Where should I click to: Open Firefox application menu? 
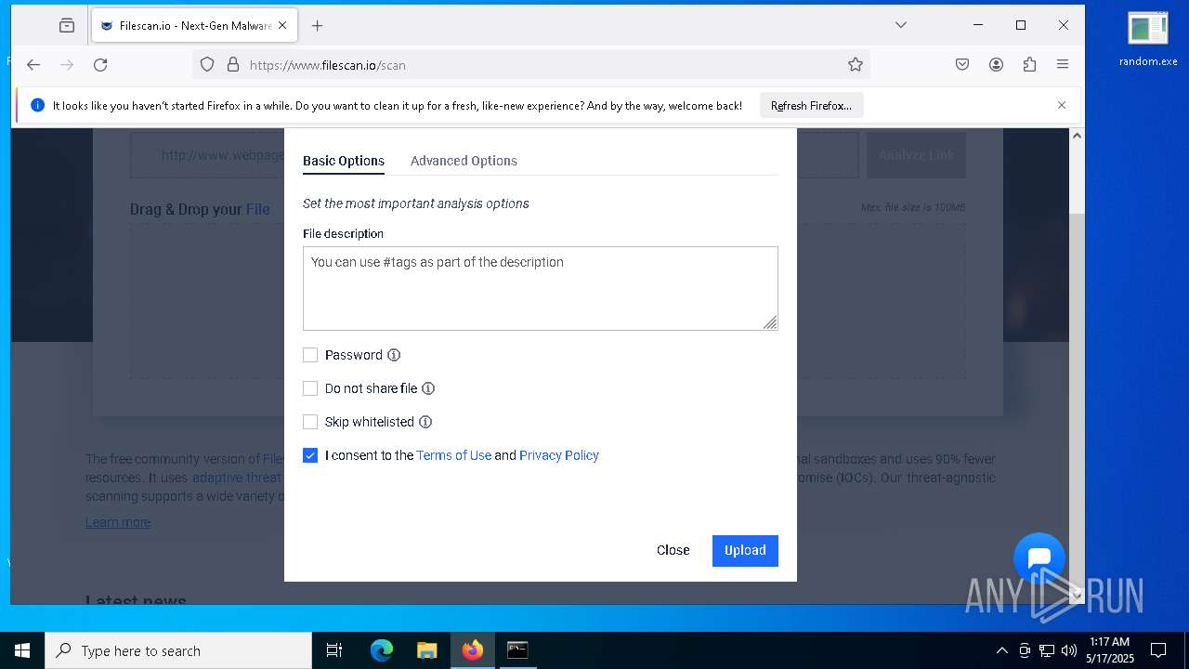click(1063, 65)
